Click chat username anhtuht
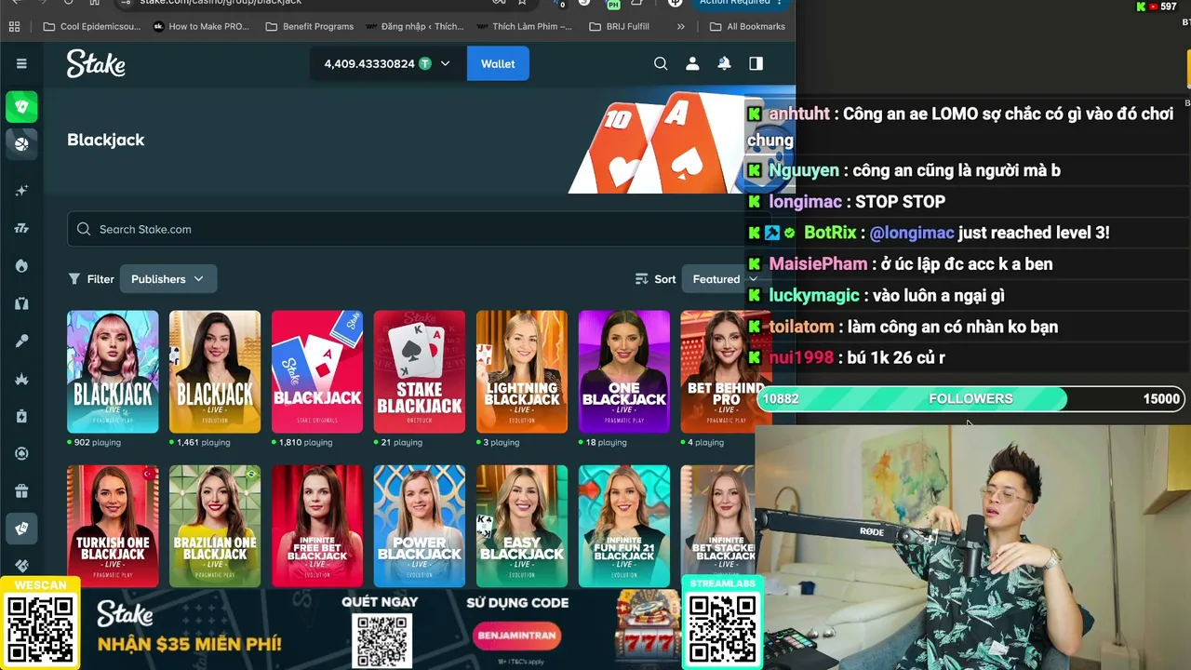 [x=799, y=114]
